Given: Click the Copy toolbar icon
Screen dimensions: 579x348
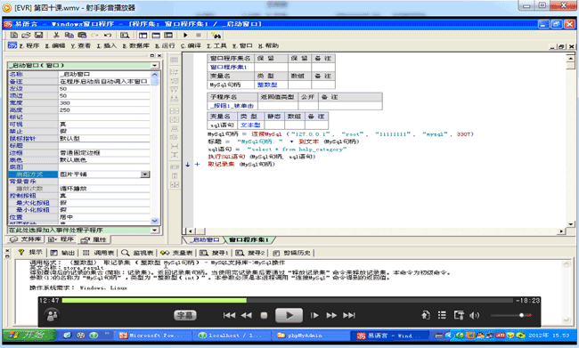Looking at the screenshot, I should pyautogui.click(x=69, y=35).
